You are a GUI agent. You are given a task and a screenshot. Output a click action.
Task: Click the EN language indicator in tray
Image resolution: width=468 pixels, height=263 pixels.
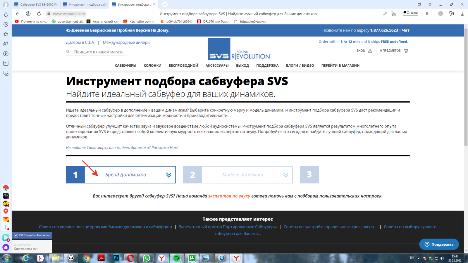point(412,258)
